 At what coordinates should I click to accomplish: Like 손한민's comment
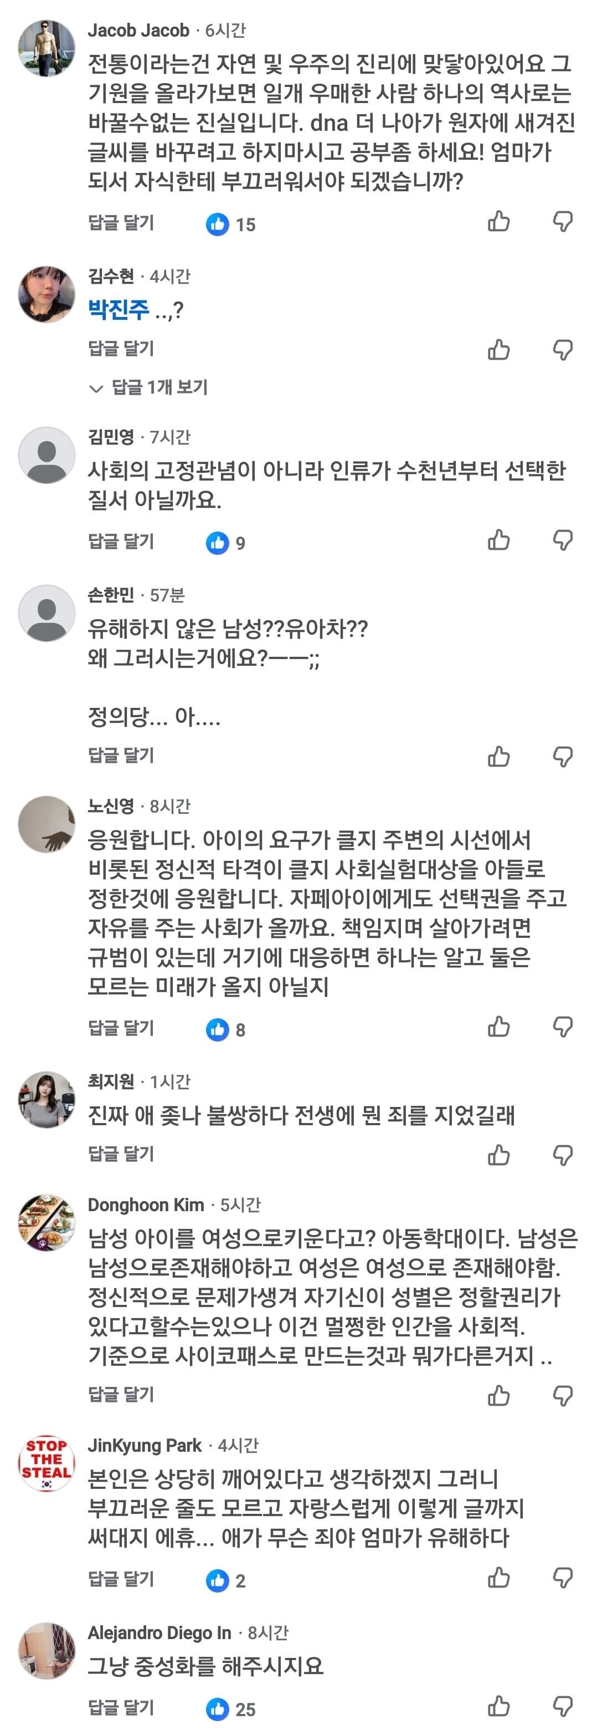pyautogui.click(x=498, y=756)
